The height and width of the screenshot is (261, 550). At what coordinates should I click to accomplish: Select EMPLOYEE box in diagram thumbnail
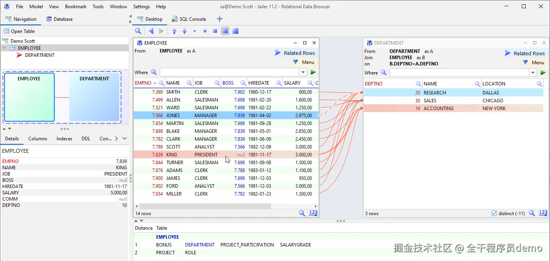pyautogui.click(x=29, y=97)
